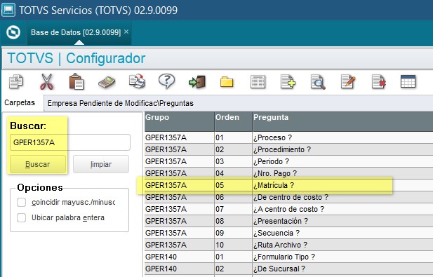Screen dimensions: 433x277
Task: Select the row ¿Matrícula ?
Action: coord(288,185)
